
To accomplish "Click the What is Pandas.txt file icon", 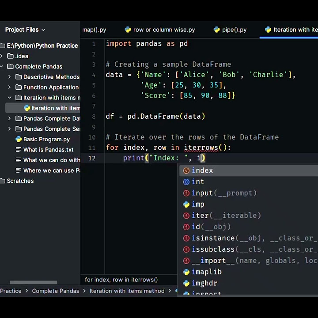I will (x=19, y=150).
